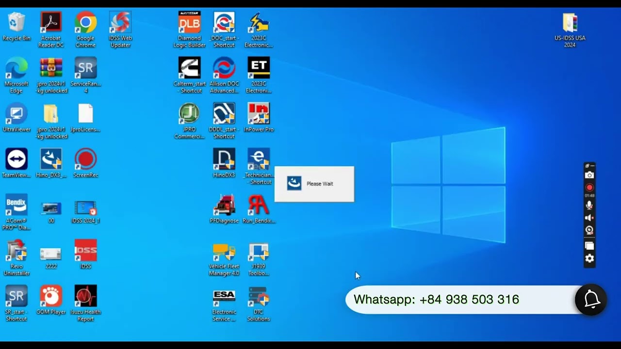Launch Allison DOC Advanced shortcut
This screenshot has height=349, width=621.
[224, 76]
